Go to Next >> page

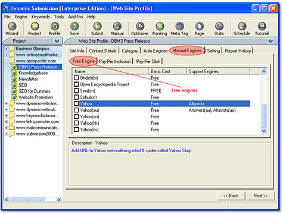(260, 196)
